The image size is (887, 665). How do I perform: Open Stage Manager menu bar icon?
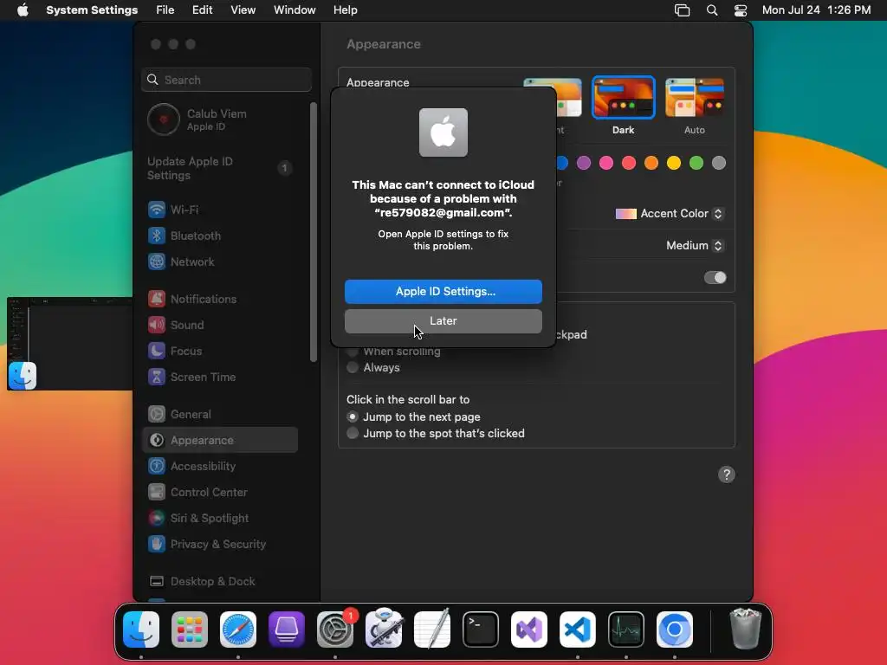tap(683, 10)
